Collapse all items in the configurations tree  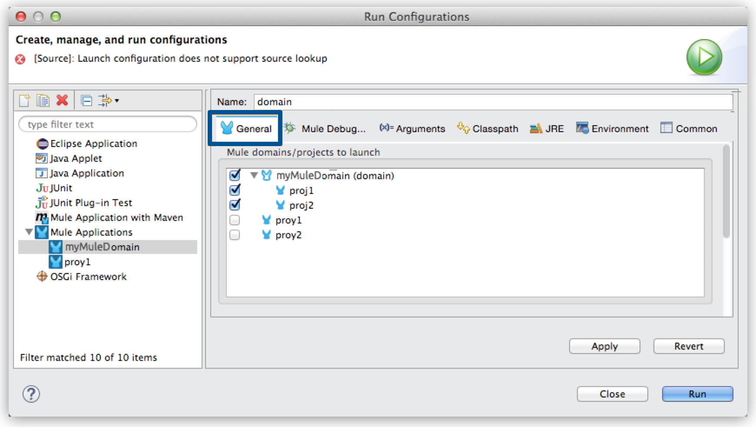[x=87, y=100]
